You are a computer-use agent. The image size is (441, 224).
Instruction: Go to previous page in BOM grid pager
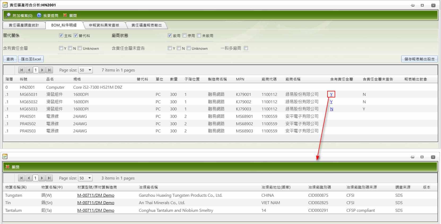click(x=29, y=70)
